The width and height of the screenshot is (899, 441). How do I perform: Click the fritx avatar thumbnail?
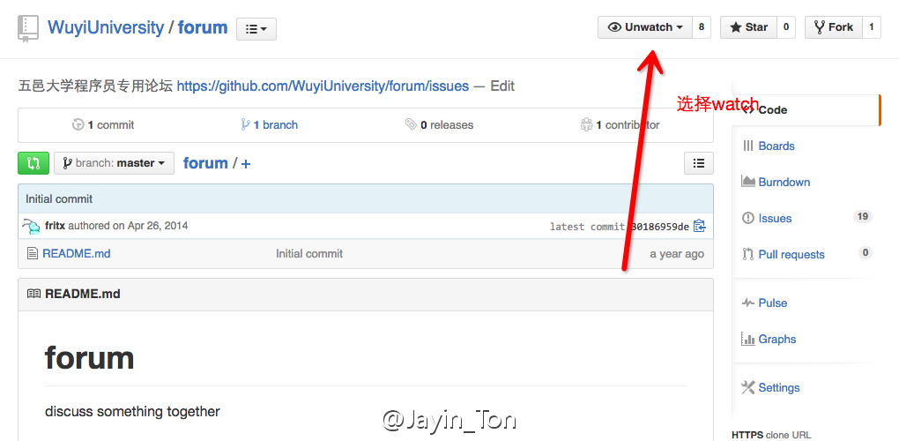31,226
